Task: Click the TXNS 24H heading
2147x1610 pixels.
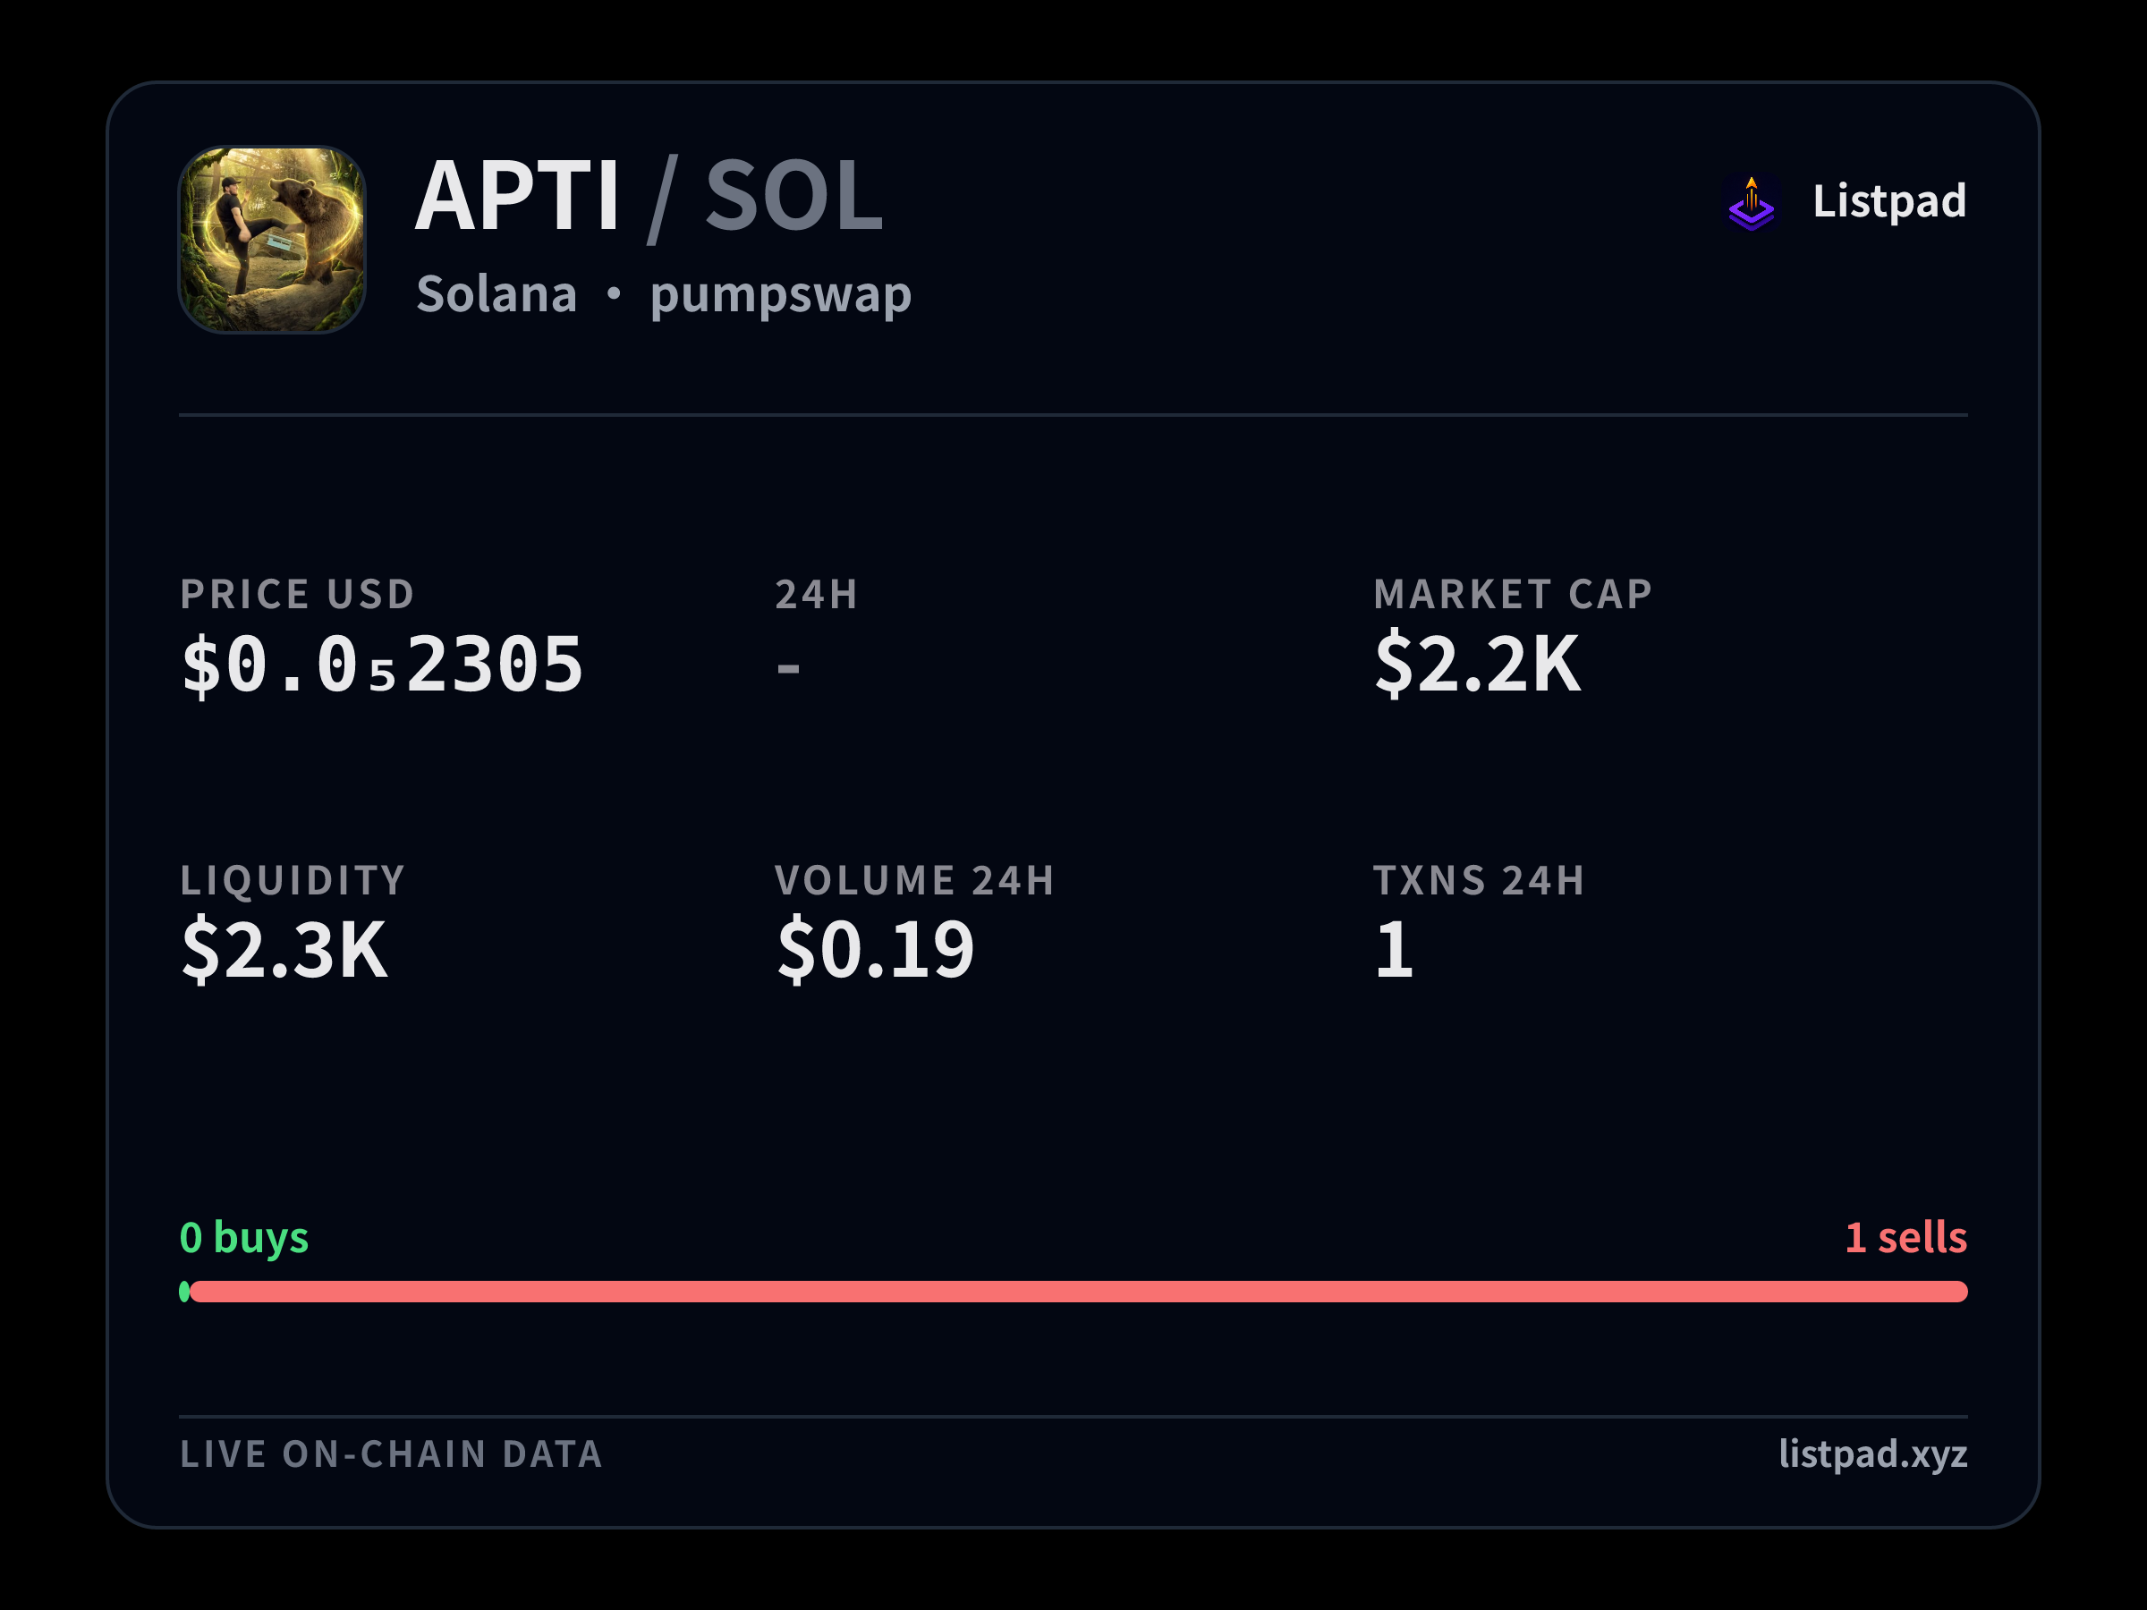Action: [x=1480, y=880]
